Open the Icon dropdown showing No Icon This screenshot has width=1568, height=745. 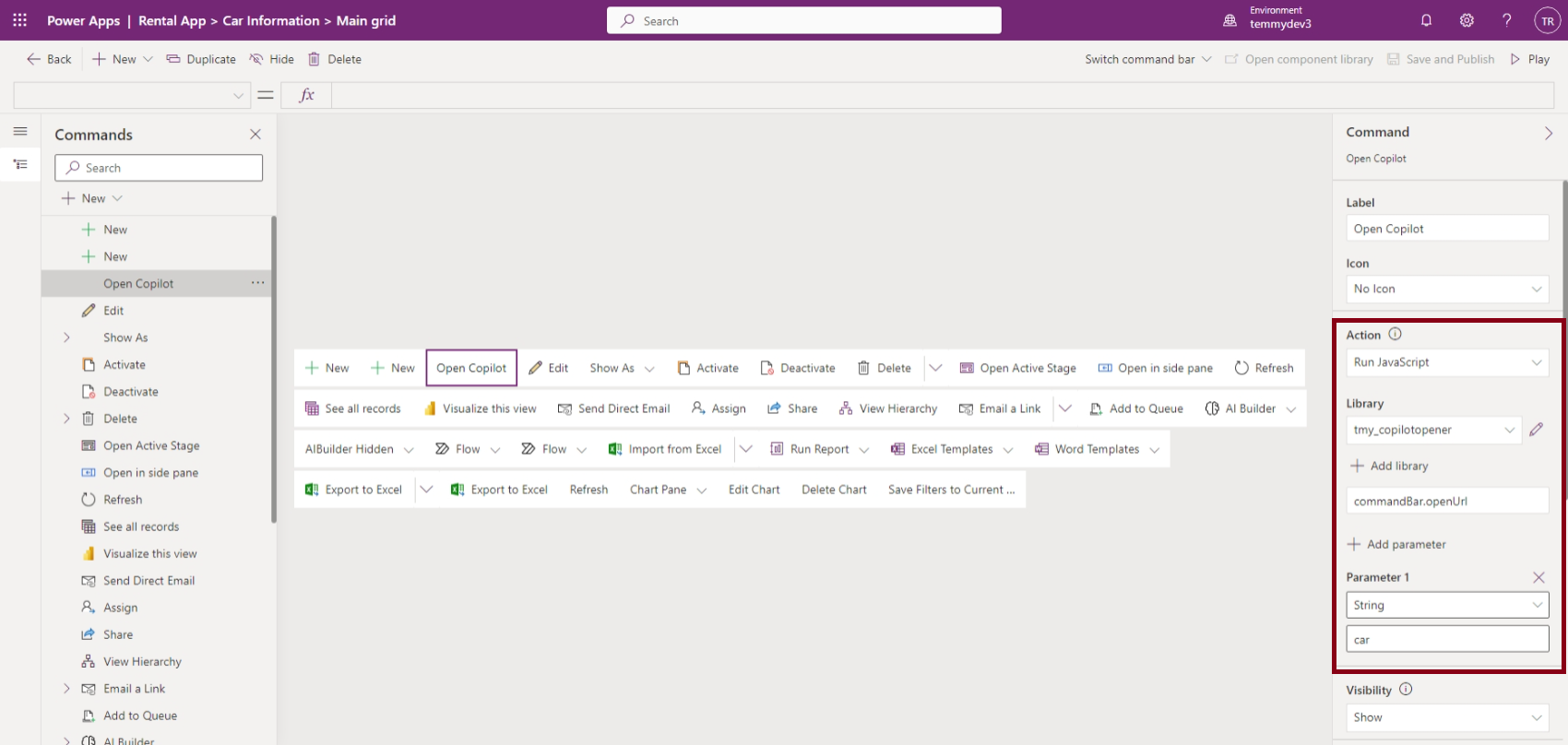click(x=1447, y=289)
